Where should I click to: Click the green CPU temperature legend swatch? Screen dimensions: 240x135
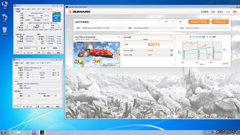[207, 37]
